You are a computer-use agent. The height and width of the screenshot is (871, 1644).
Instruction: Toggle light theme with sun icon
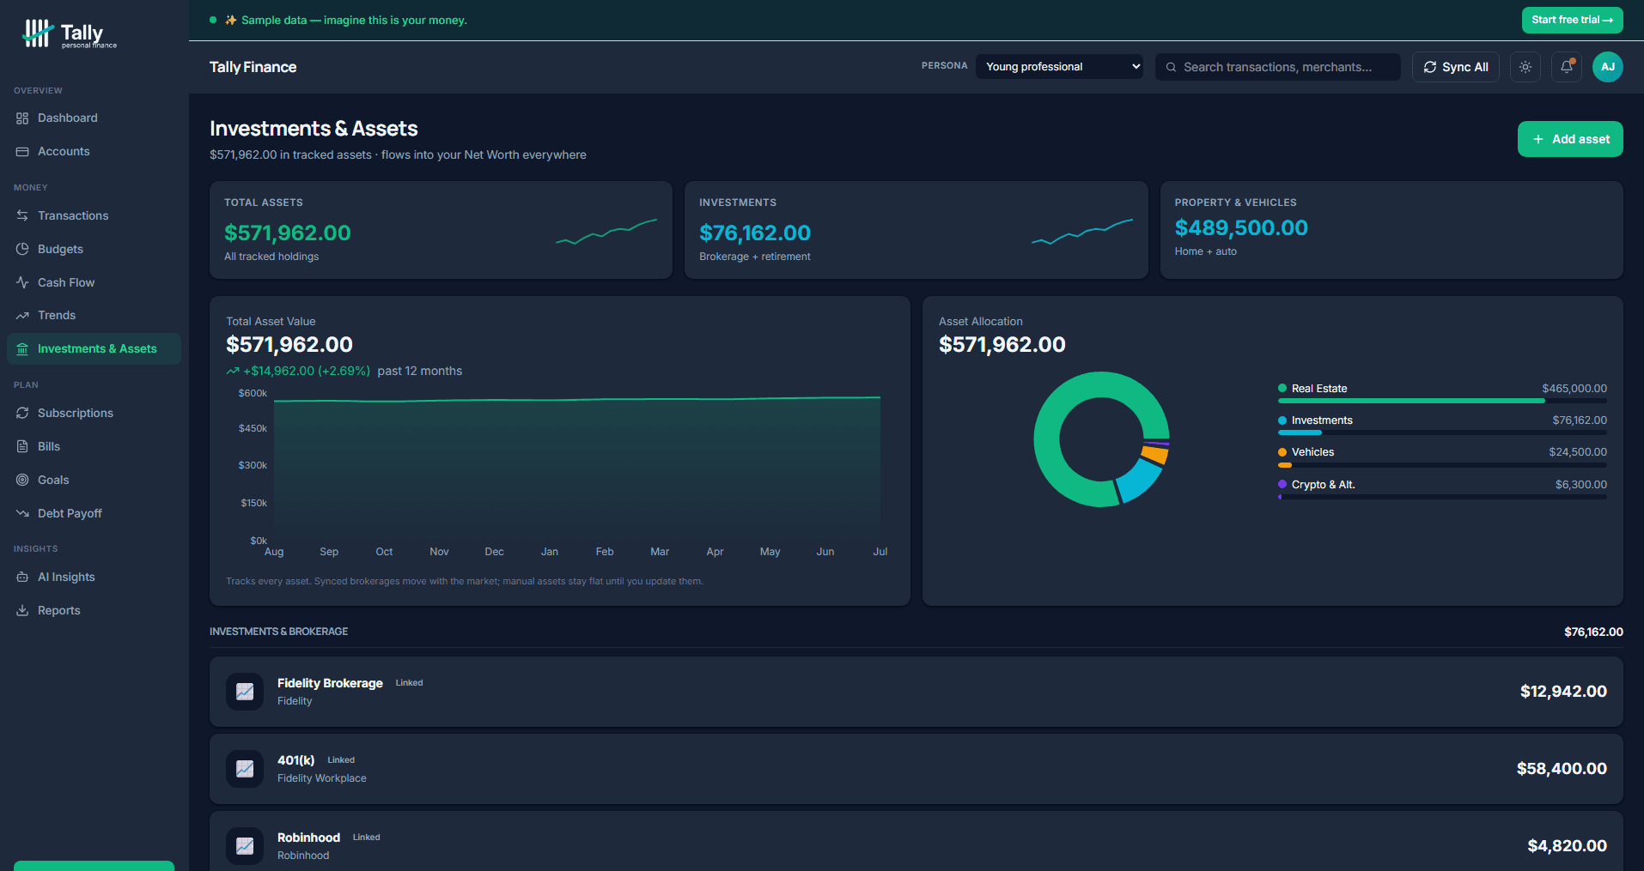coord(1525,67)
